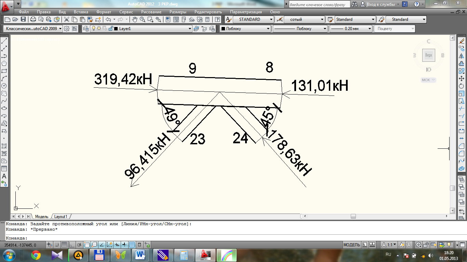
Task: Click the Help question mark toolbar icon
Action: [x=217, y=19]
